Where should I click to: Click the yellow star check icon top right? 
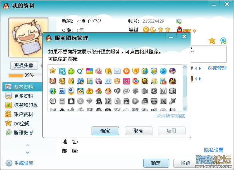click(212, 41)
